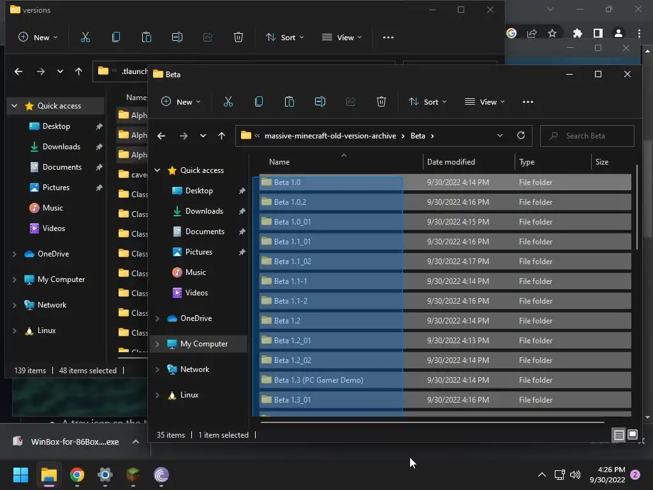Screen dimensions: 653x490
Task: Expand My Computer in Beta sidebar
Action: tap(158, 344)
